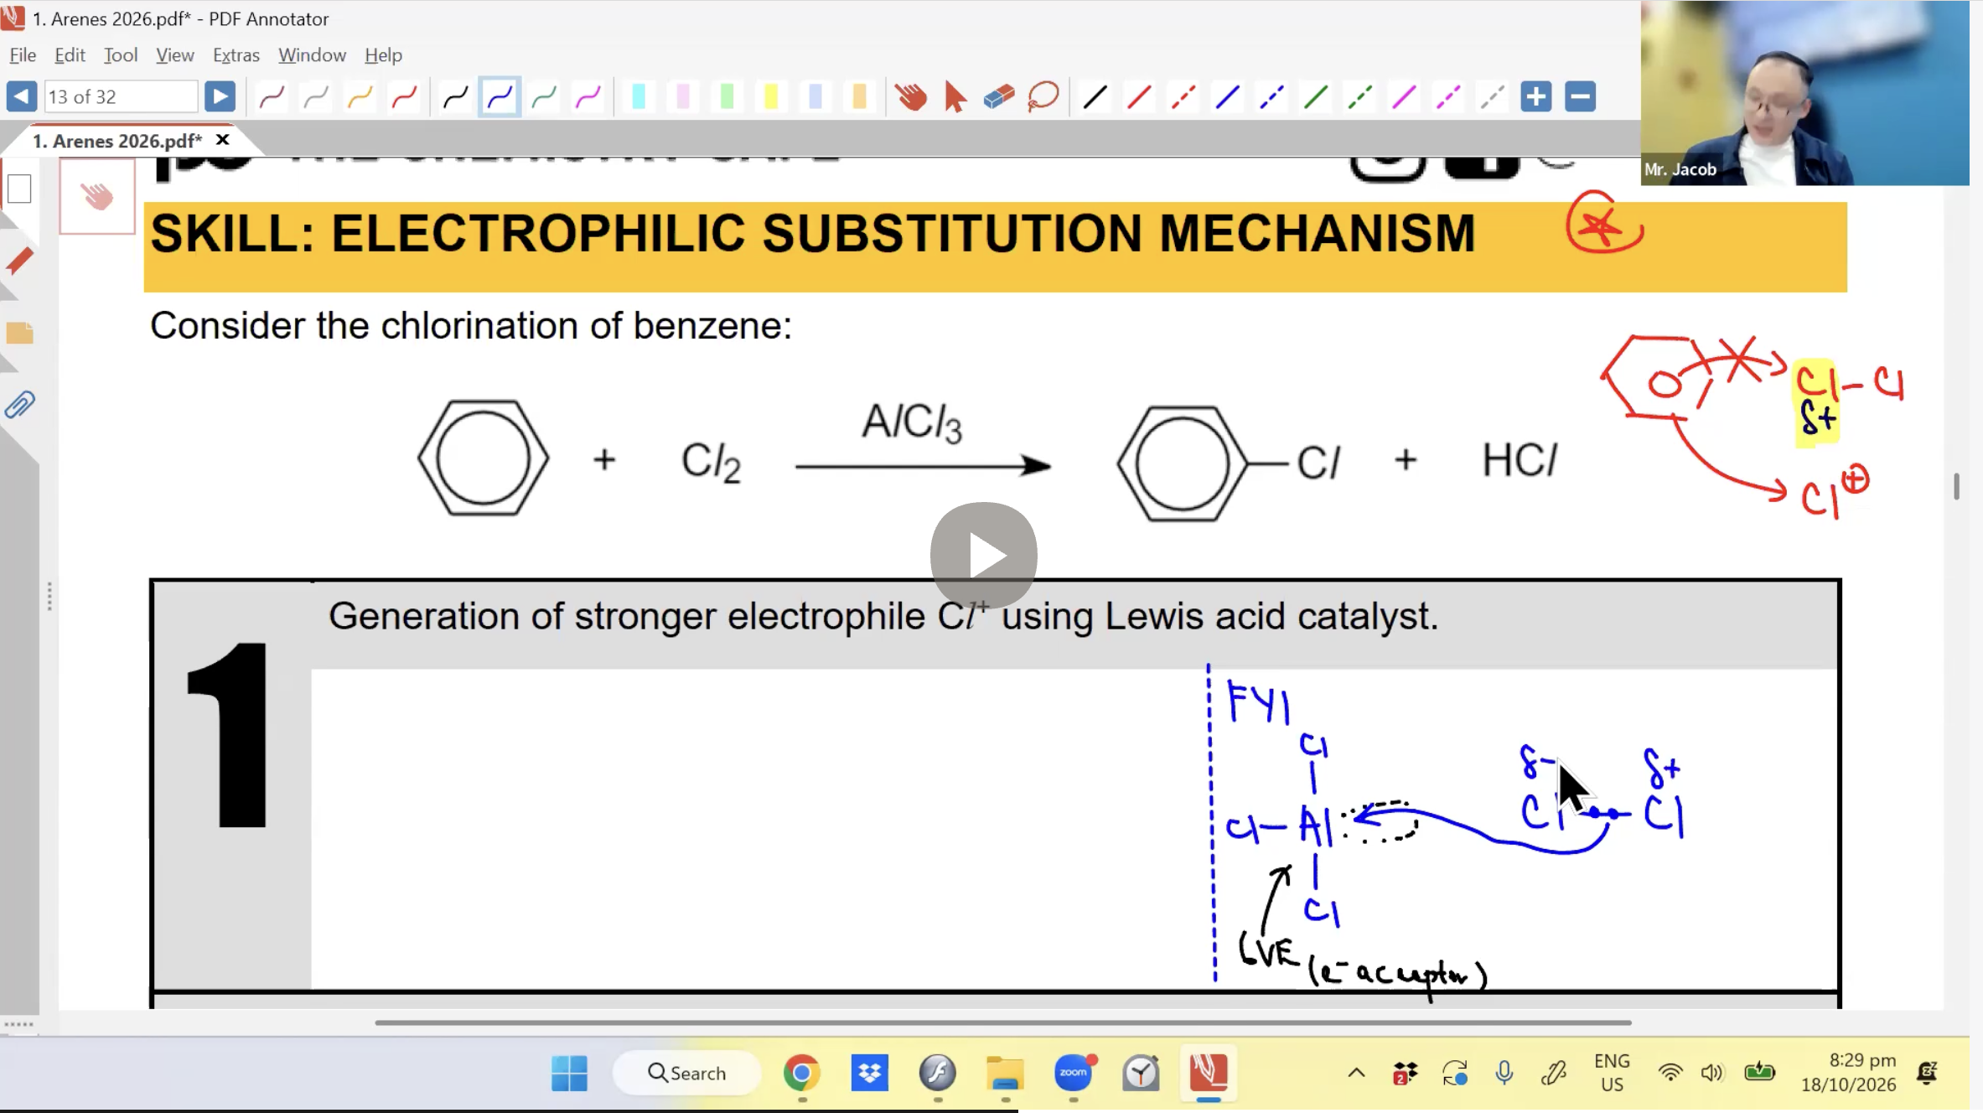Select the teal pen tool

coord(544,97)
